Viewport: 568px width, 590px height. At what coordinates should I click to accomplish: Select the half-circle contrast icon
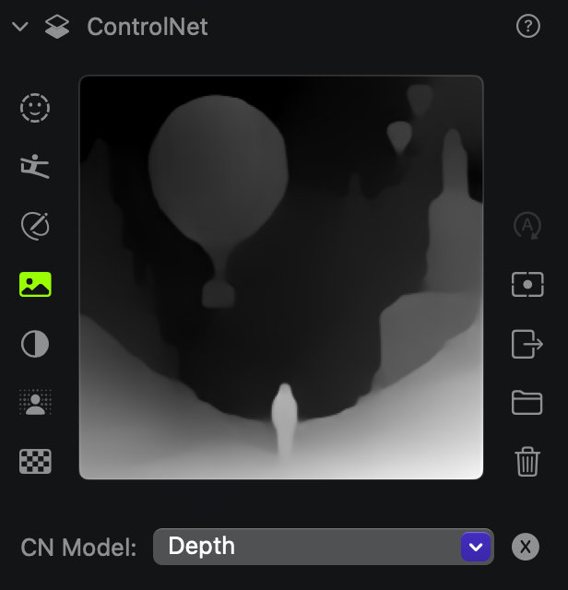[x=35, y=344]
